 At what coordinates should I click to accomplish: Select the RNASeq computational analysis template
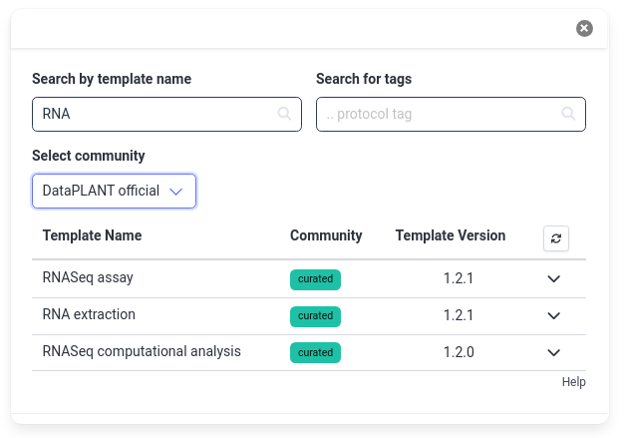(142, 351)
